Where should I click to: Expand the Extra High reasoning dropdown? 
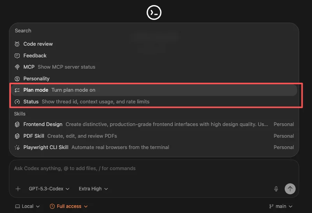pyautogui.click(x=93, y=189)
